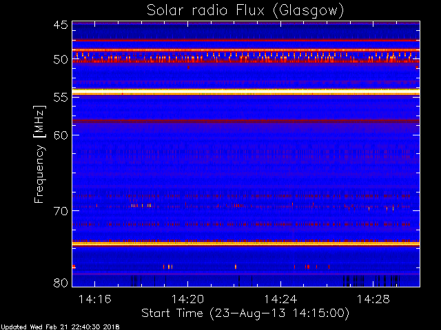Click the bright white band near 54 MHz
The image size is (441, 330).
click(246, 92)
